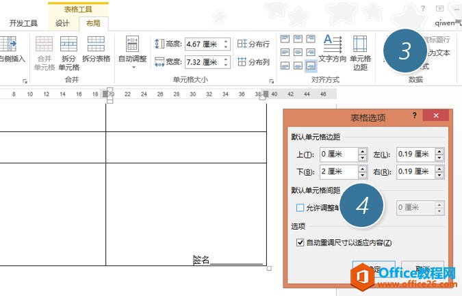Click the 取消 (Cancel) button in dialog
Screen dimensions: 462x296
tap(422, 268)
